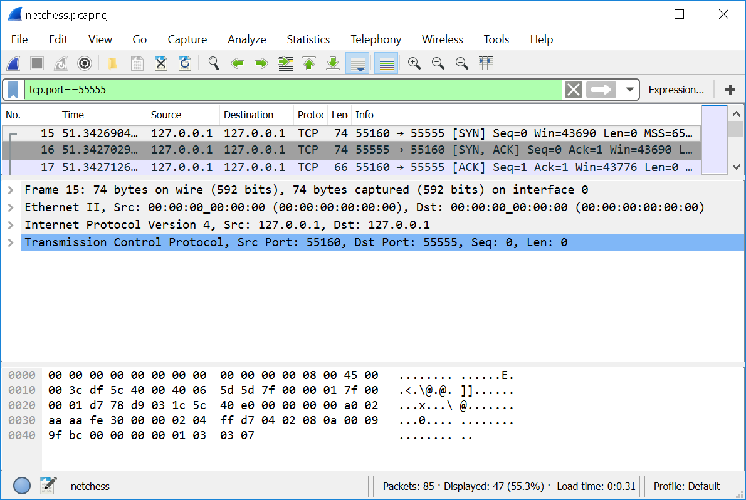Open the Analyze menu

(246, 39)
